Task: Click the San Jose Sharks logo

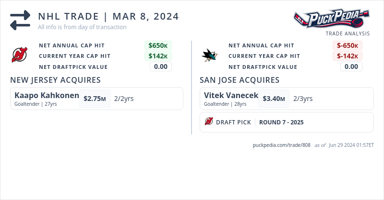Action: [x=209, y=56]
